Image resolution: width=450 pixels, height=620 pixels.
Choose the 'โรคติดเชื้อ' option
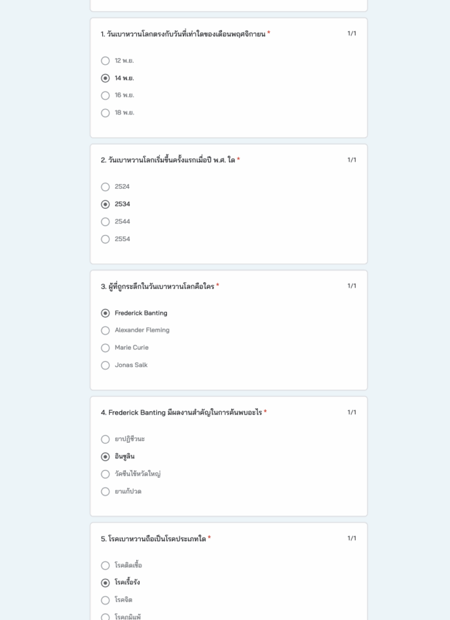tap(105, 566)
